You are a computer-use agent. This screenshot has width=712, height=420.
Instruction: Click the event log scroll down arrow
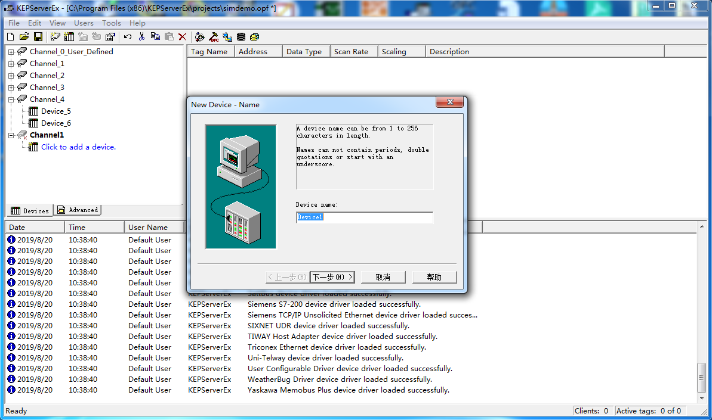(702, 398)
